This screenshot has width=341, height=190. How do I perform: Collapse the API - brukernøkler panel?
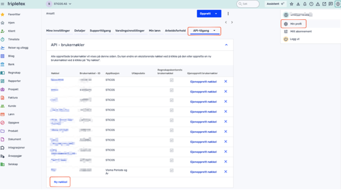click(x=226, y=45)
